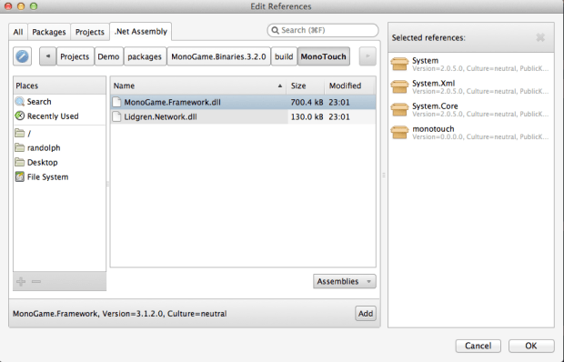Screen dimensions: 564x362
Task: Go to the packages breadcrumb folder
Action: (145, 56)
